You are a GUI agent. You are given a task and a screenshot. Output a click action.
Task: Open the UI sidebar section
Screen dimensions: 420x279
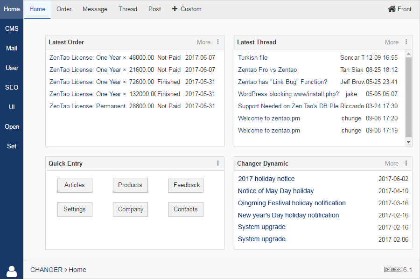[12, 107]
